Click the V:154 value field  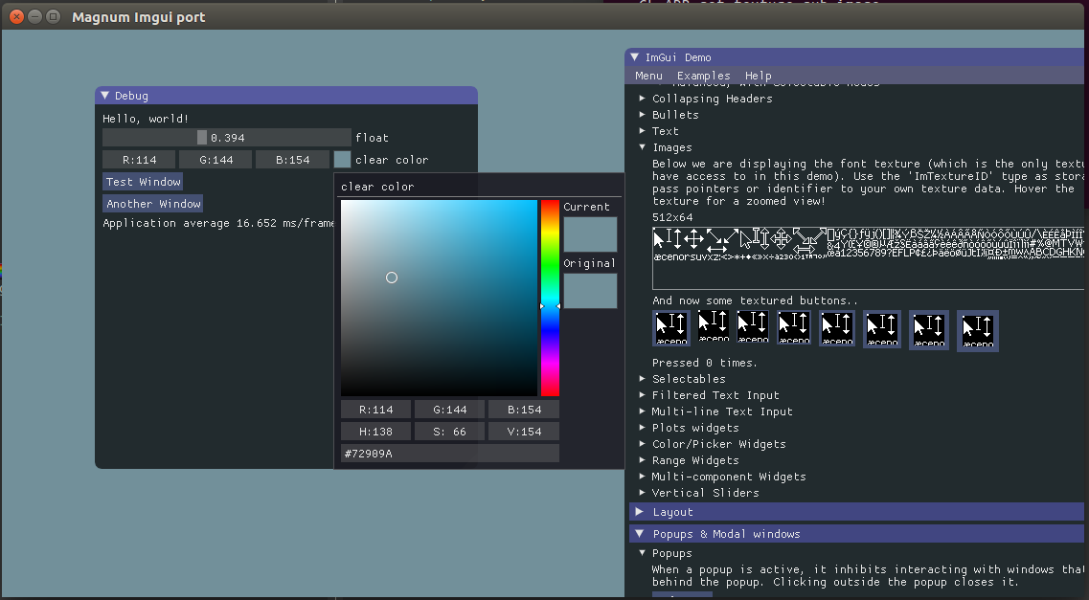524,432
